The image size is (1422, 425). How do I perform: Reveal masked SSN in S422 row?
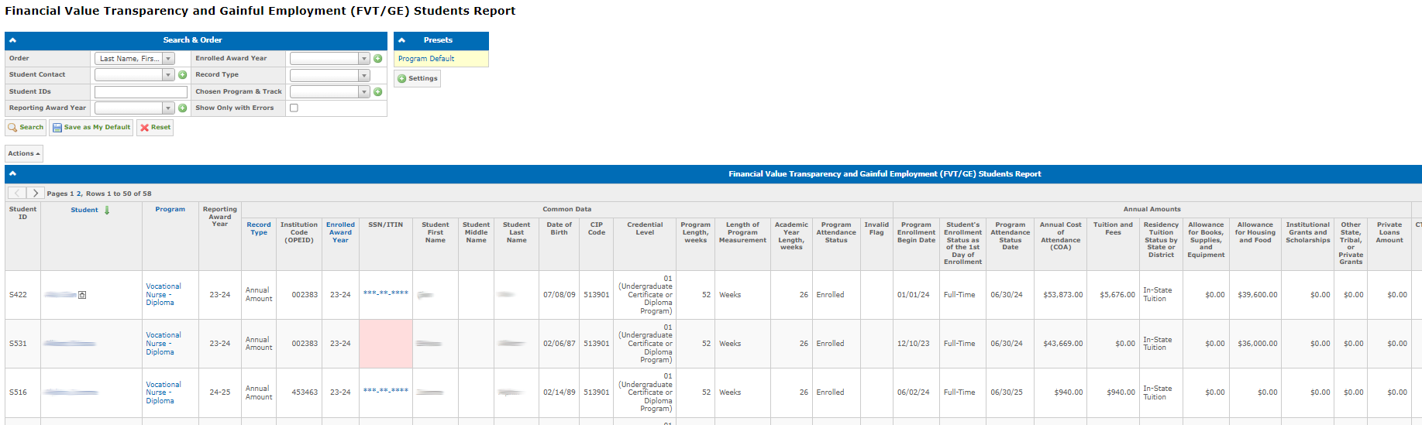click(386, 294)
